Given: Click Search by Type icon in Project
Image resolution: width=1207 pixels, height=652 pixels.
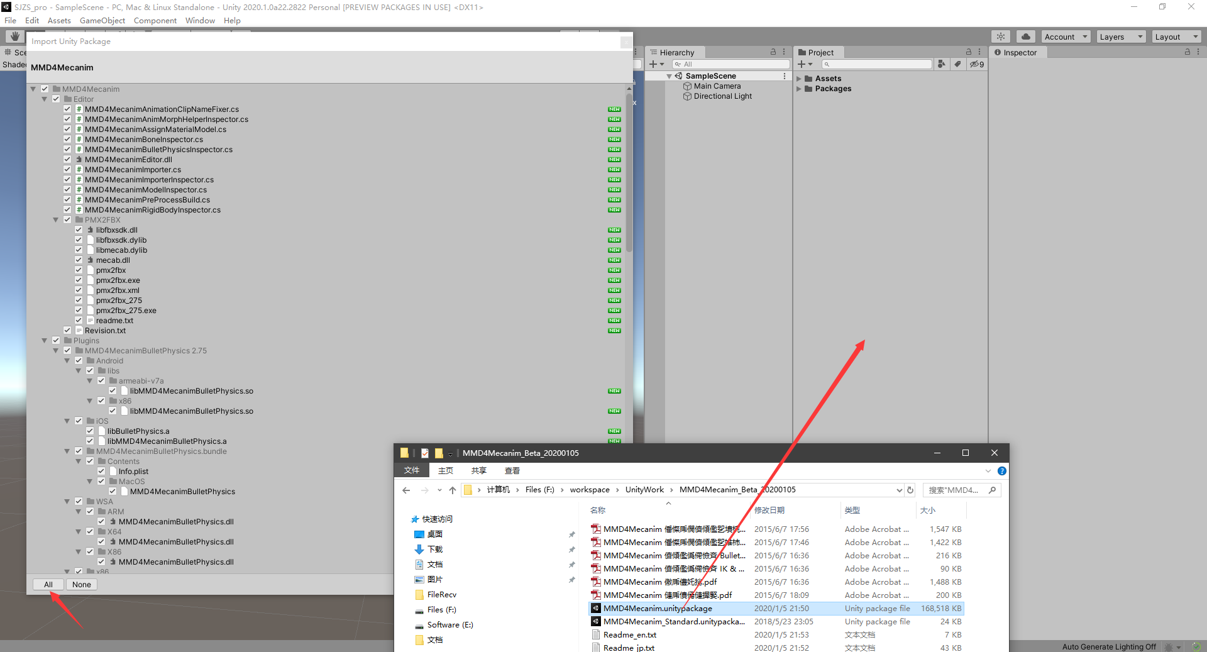Looking at the screenshot, I should (x=941, y=64).
